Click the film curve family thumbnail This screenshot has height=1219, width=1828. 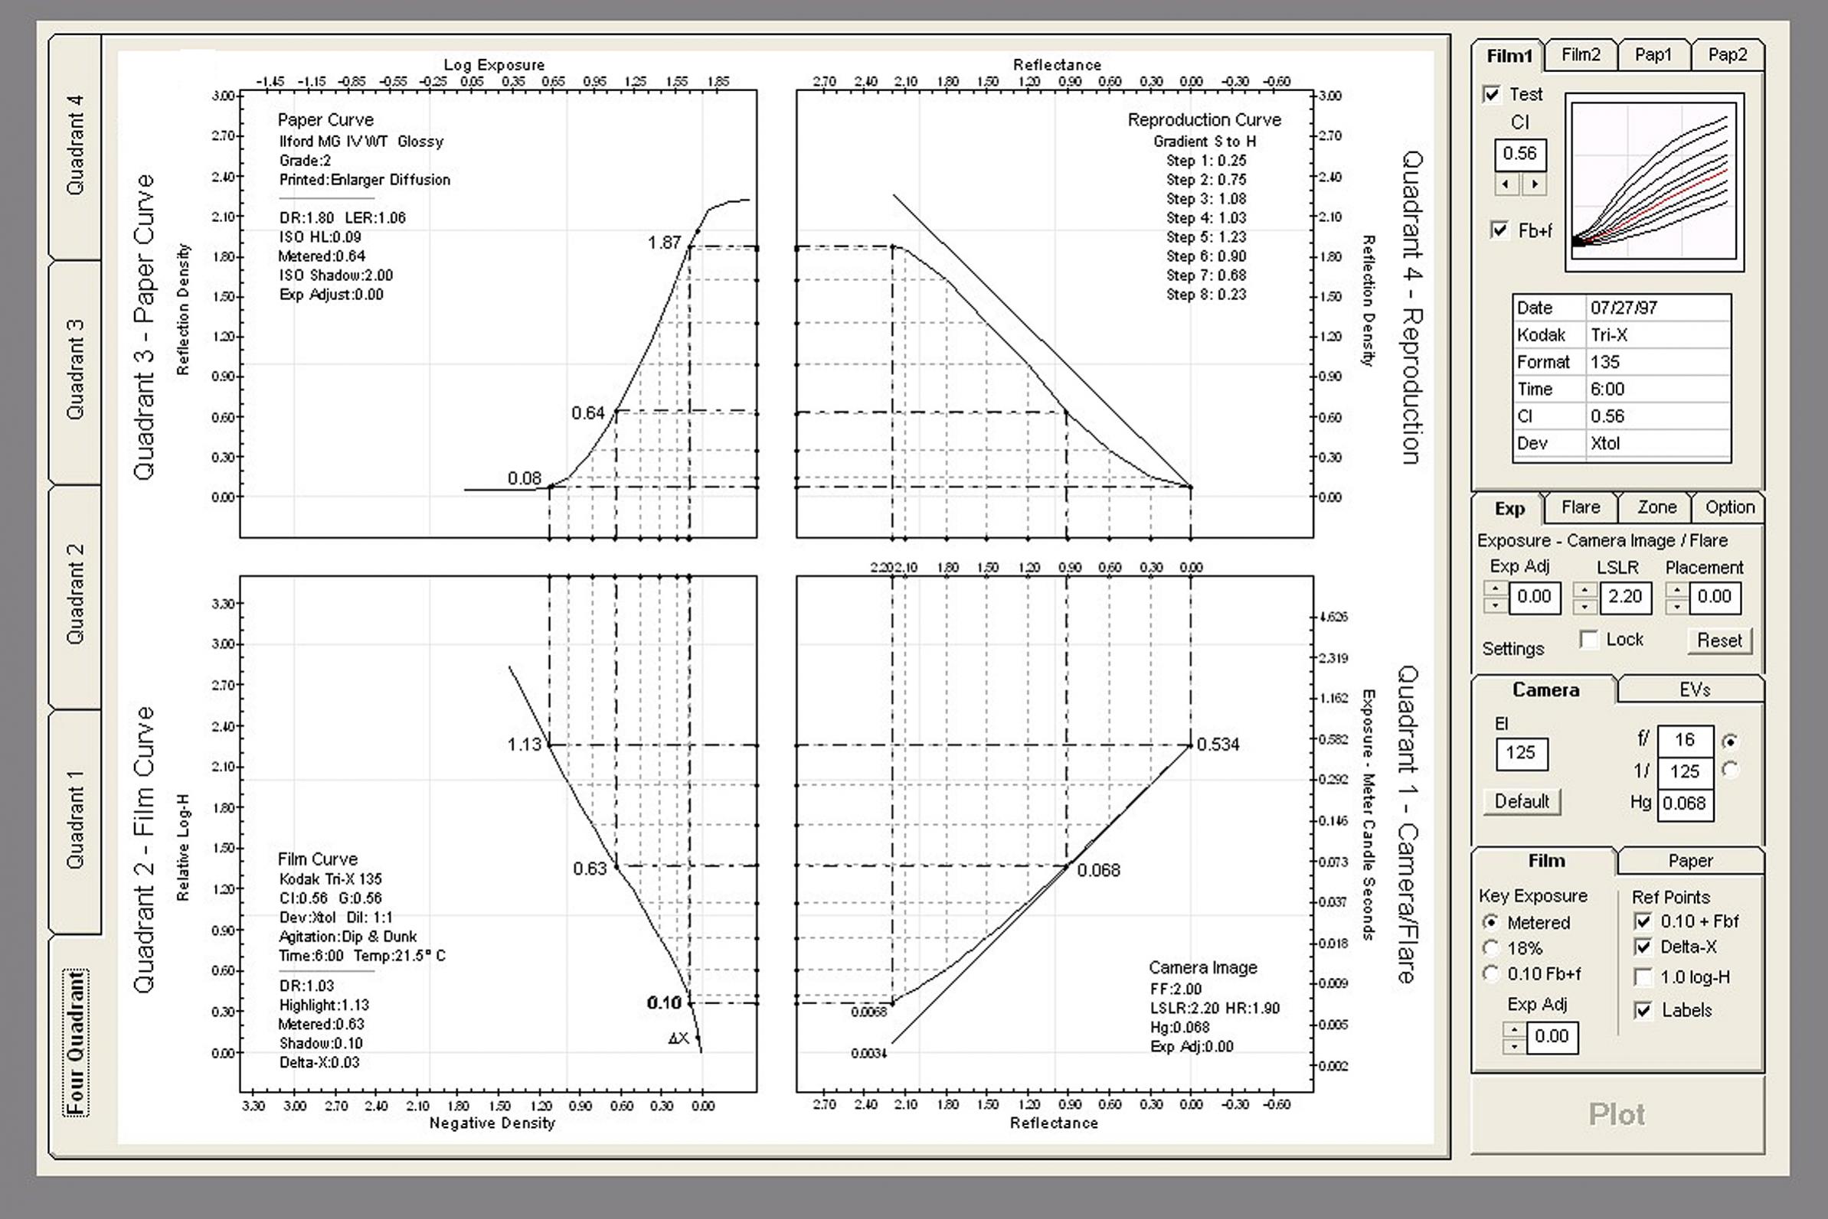[1653, 183]
